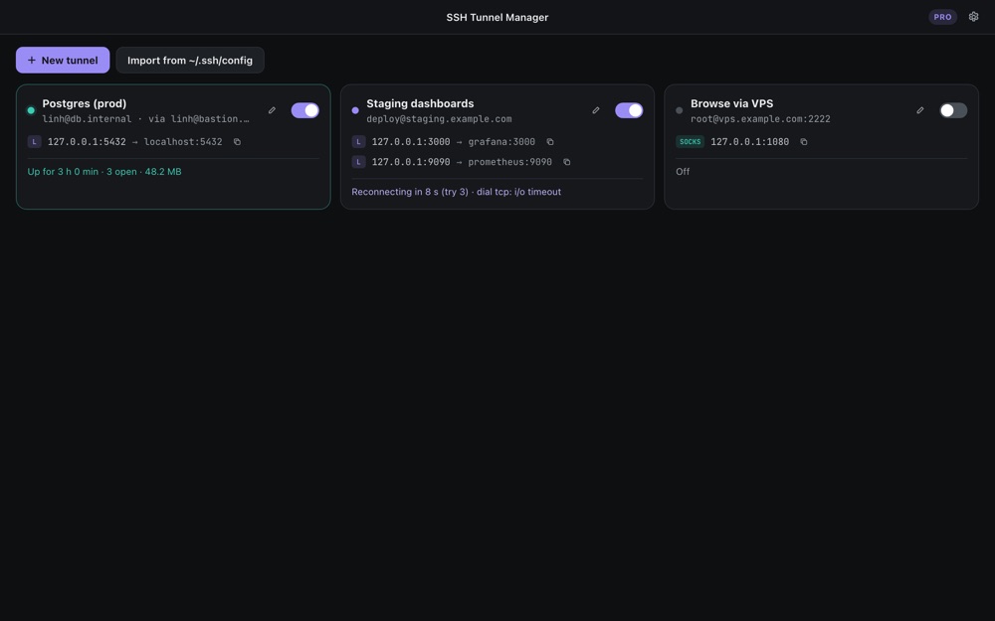Click the SOCKS badge on Browse via VPS

point(690,142)
